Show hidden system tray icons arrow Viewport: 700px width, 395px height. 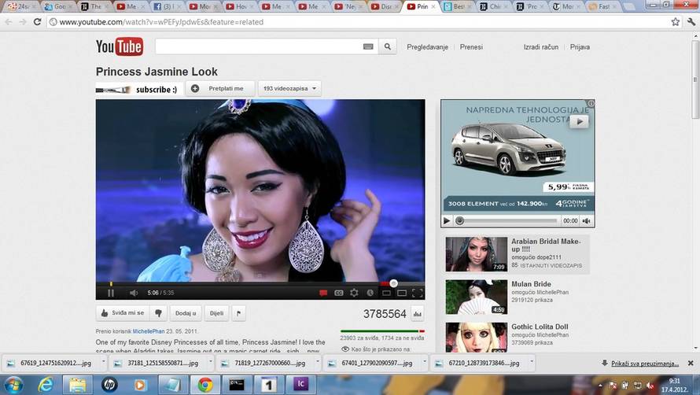tap(600, 386)
